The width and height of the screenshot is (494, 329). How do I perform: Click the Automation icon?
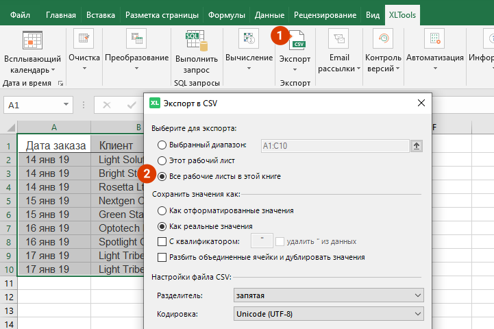pos(434,40)
